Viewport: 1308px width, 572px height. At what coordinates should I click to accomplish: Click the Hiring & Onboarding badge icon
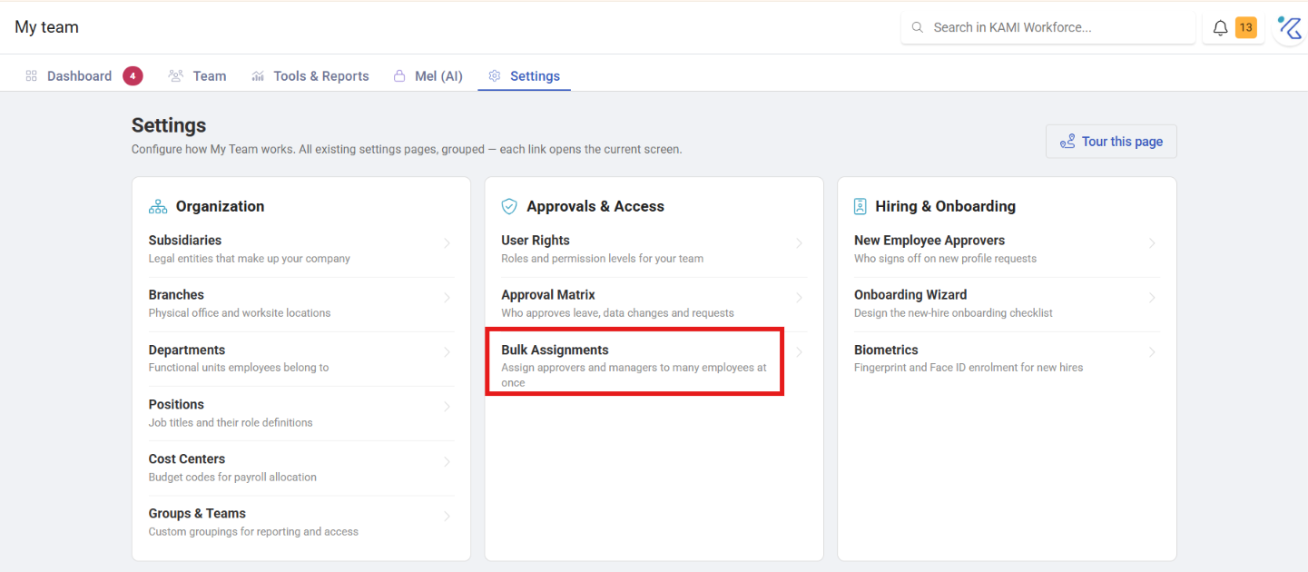861,207
